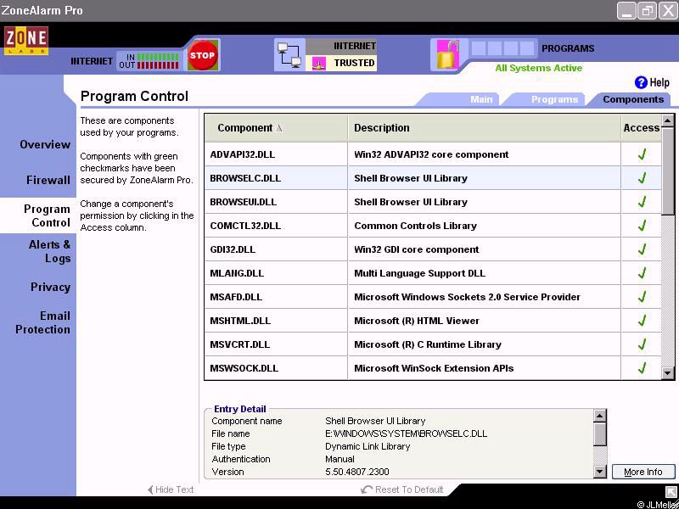Open the Firewall panel
This screenshot has height=509, width=679.
click(48, 180)
